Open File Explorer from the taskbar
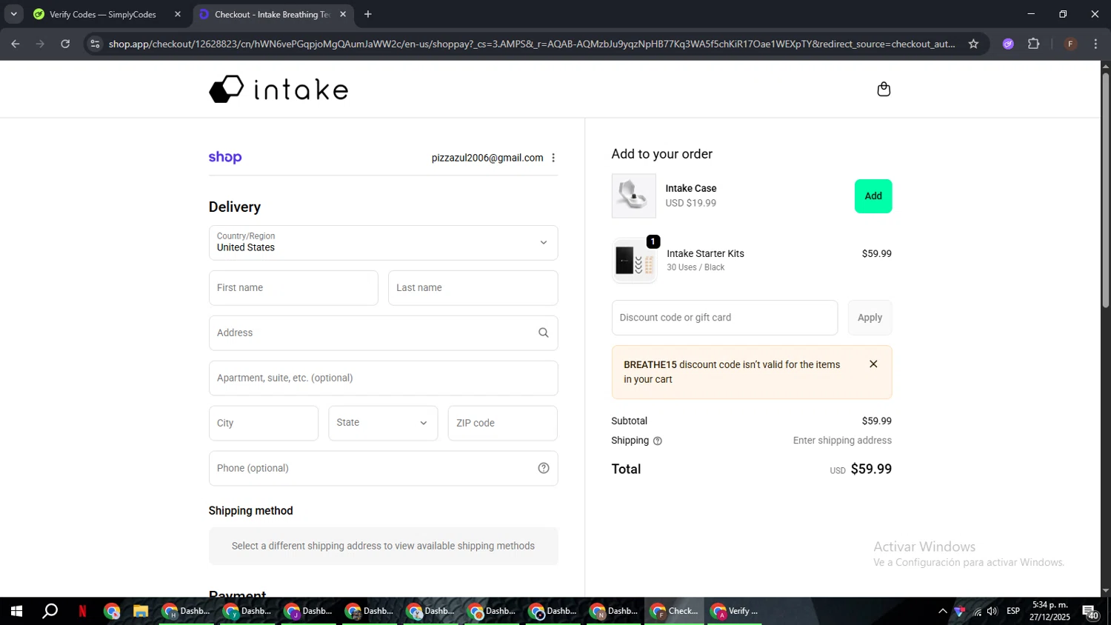Image resolution: width=1111 pixels, height=625 pixels. coord(141,611)
